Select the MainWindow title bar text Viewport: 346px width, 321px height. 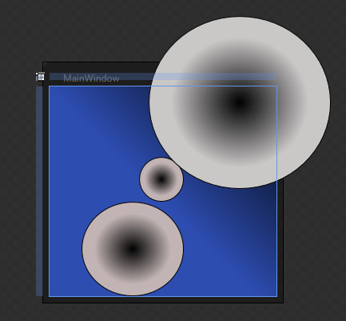pos(91,78)
